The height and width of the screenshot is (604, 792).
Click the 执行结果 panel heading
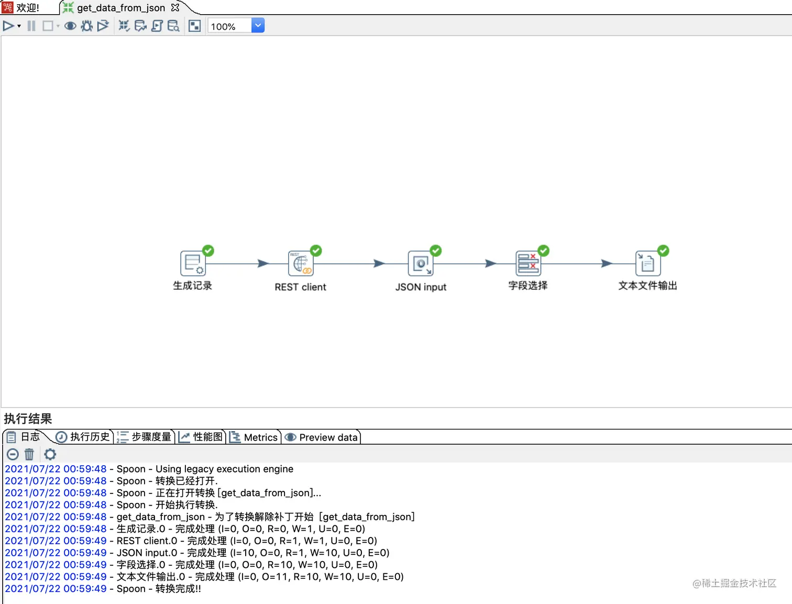tap(28, 419)
